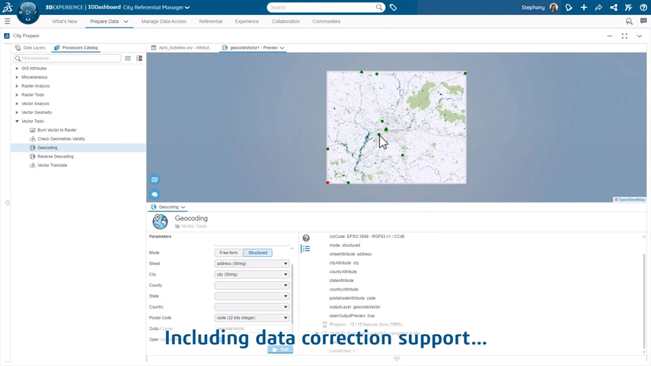651x366 pixels.
Task: Select Free-form mode
Action: [229, 253]
